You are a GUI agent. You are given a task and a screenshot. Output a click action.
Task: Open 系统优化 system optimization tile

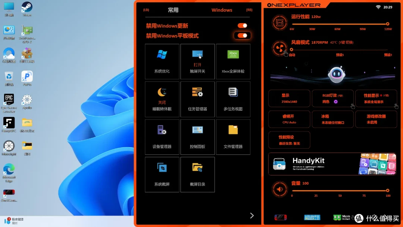coord(162,62)
